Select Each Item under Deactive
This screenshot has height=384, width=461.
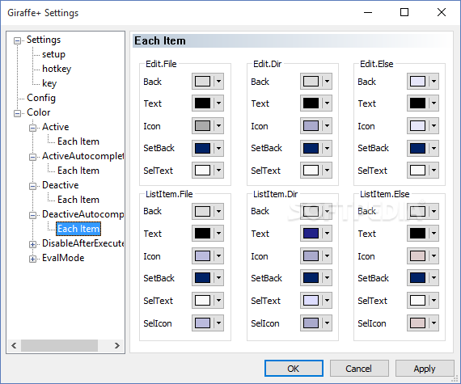pos(78,200)
